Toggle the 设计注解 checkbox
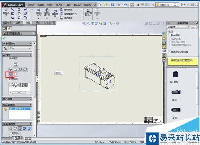 click(170, 39)
